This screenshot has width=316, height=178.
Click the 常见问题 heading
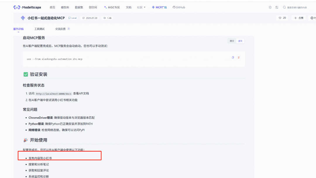(30, 110)
